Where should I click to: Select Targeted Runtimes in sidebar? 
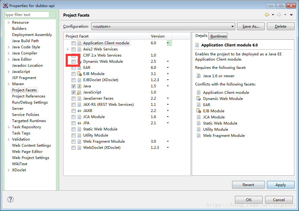click(29, 121)
